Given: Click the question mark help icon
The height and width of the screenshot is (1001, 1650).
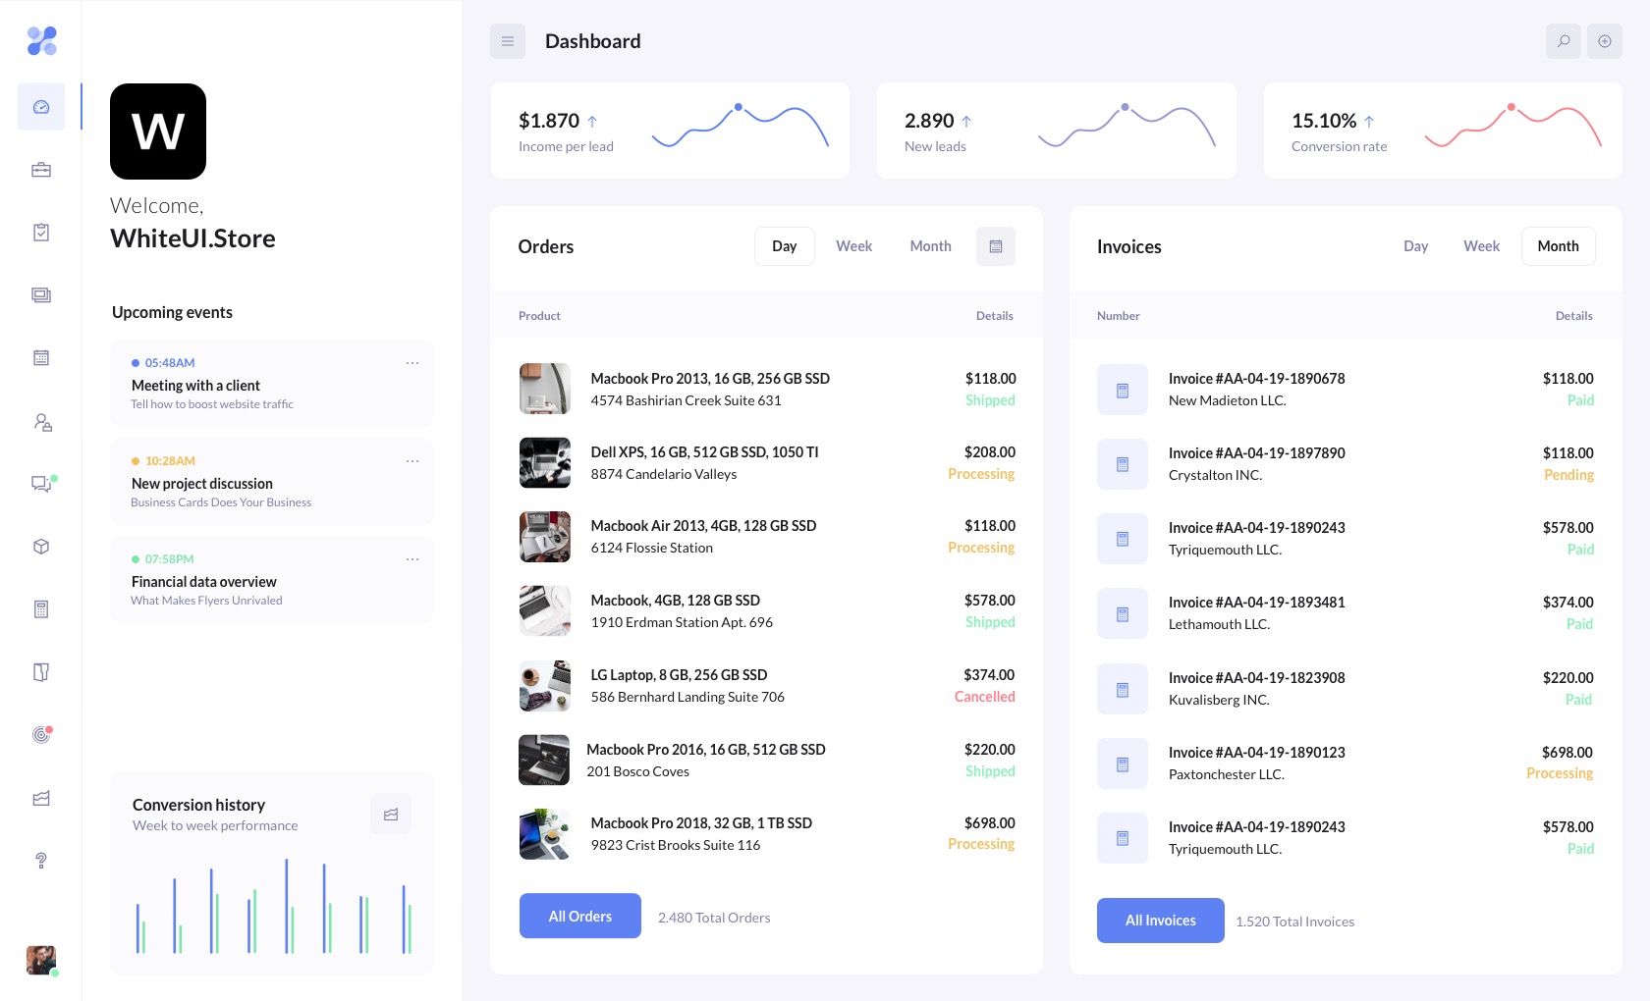Looking at the screenshot, I should coord(41,861).
